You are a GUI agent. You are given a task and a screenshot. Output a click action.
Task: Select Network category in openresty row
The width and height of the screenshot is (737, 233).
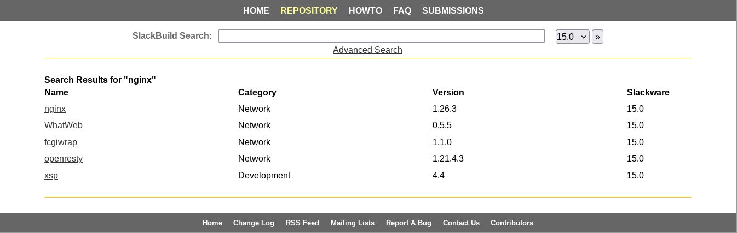254,158
